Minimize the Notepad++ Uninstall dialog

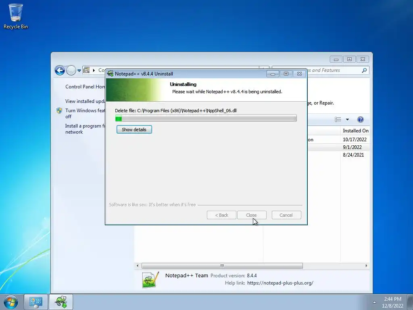click(273, 74)
